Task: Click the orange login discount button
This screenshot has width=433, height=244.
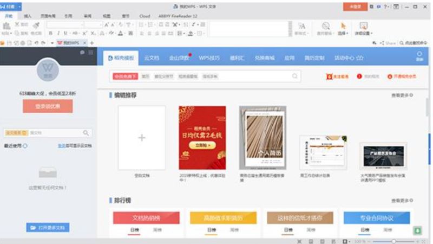Action: pyautogui.click(x=48, y=106)
